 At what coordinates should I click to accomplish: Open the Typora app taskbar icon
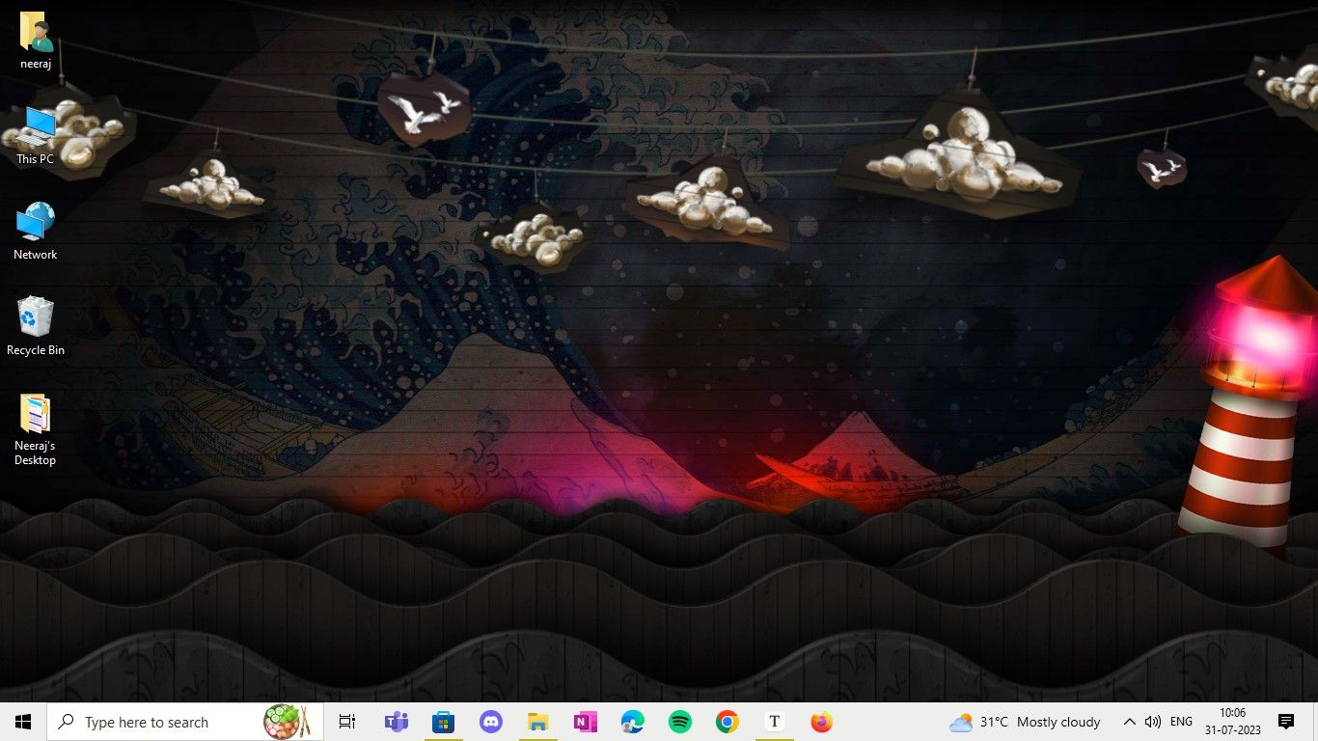(x=774, y=722)
